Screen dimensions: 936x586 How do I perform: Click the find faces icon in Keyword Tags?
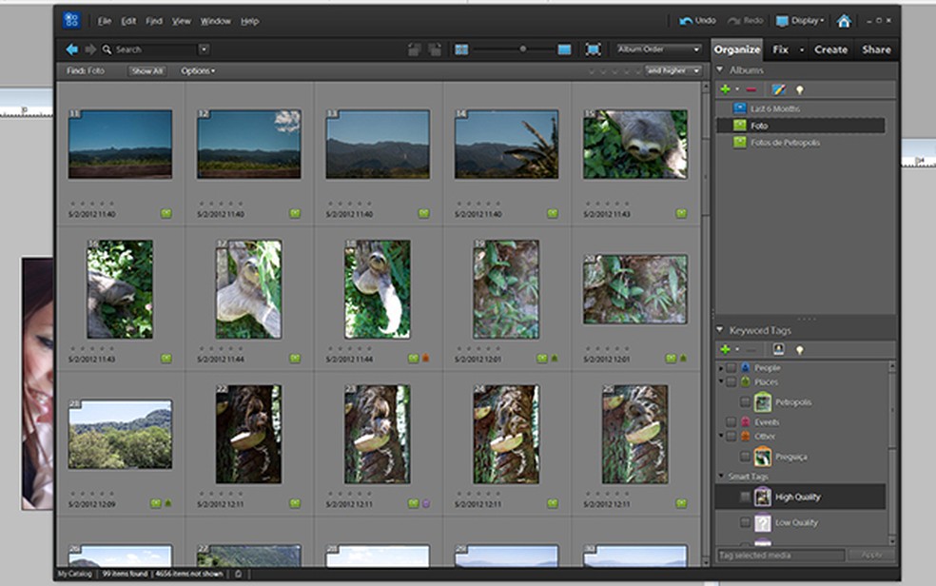coord(777,349)
